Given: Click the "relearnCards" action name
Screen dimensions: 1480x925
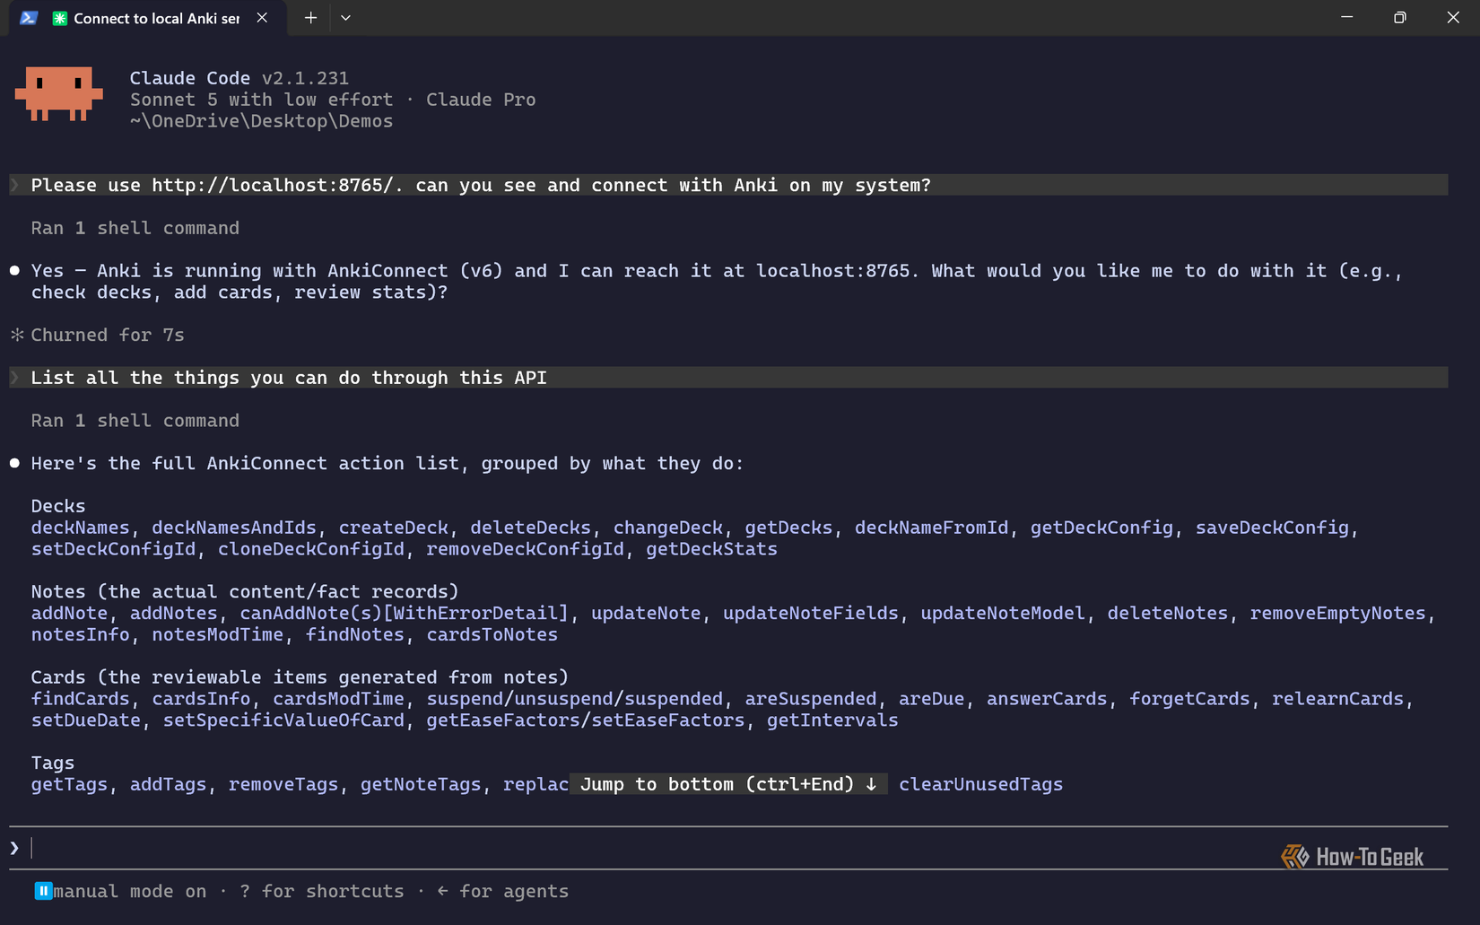Looking at the screenshot, I should [1337, 699].
